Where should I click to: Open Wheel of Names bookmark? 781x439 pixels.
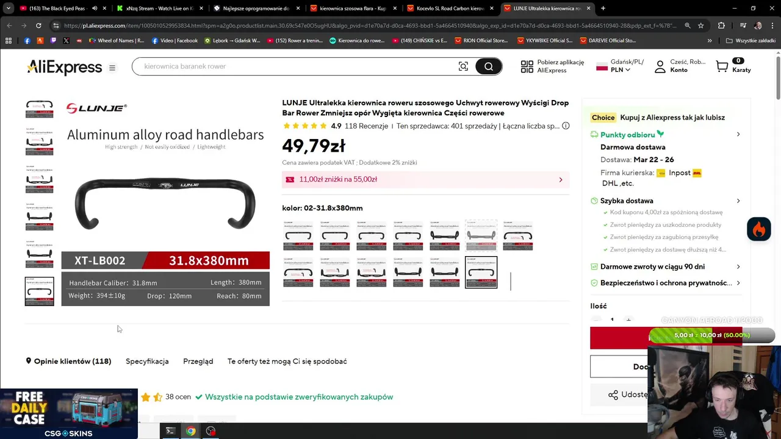[x=117, y=41]
